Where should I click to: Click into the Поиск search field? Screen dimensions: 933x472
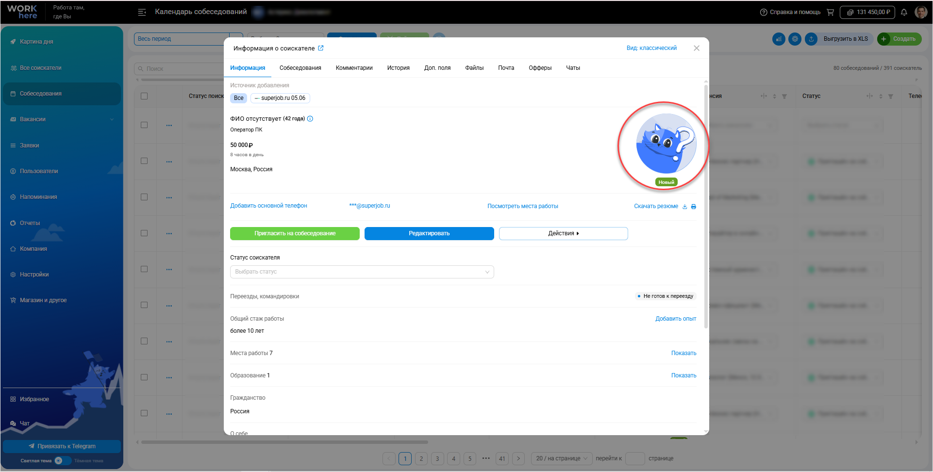click(180, 69)
